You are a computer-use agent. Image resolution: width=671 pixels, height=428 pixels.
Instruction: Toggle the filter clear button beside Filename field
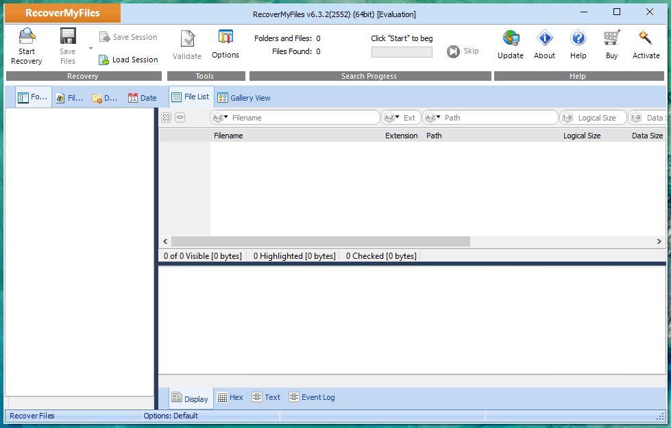166,117
